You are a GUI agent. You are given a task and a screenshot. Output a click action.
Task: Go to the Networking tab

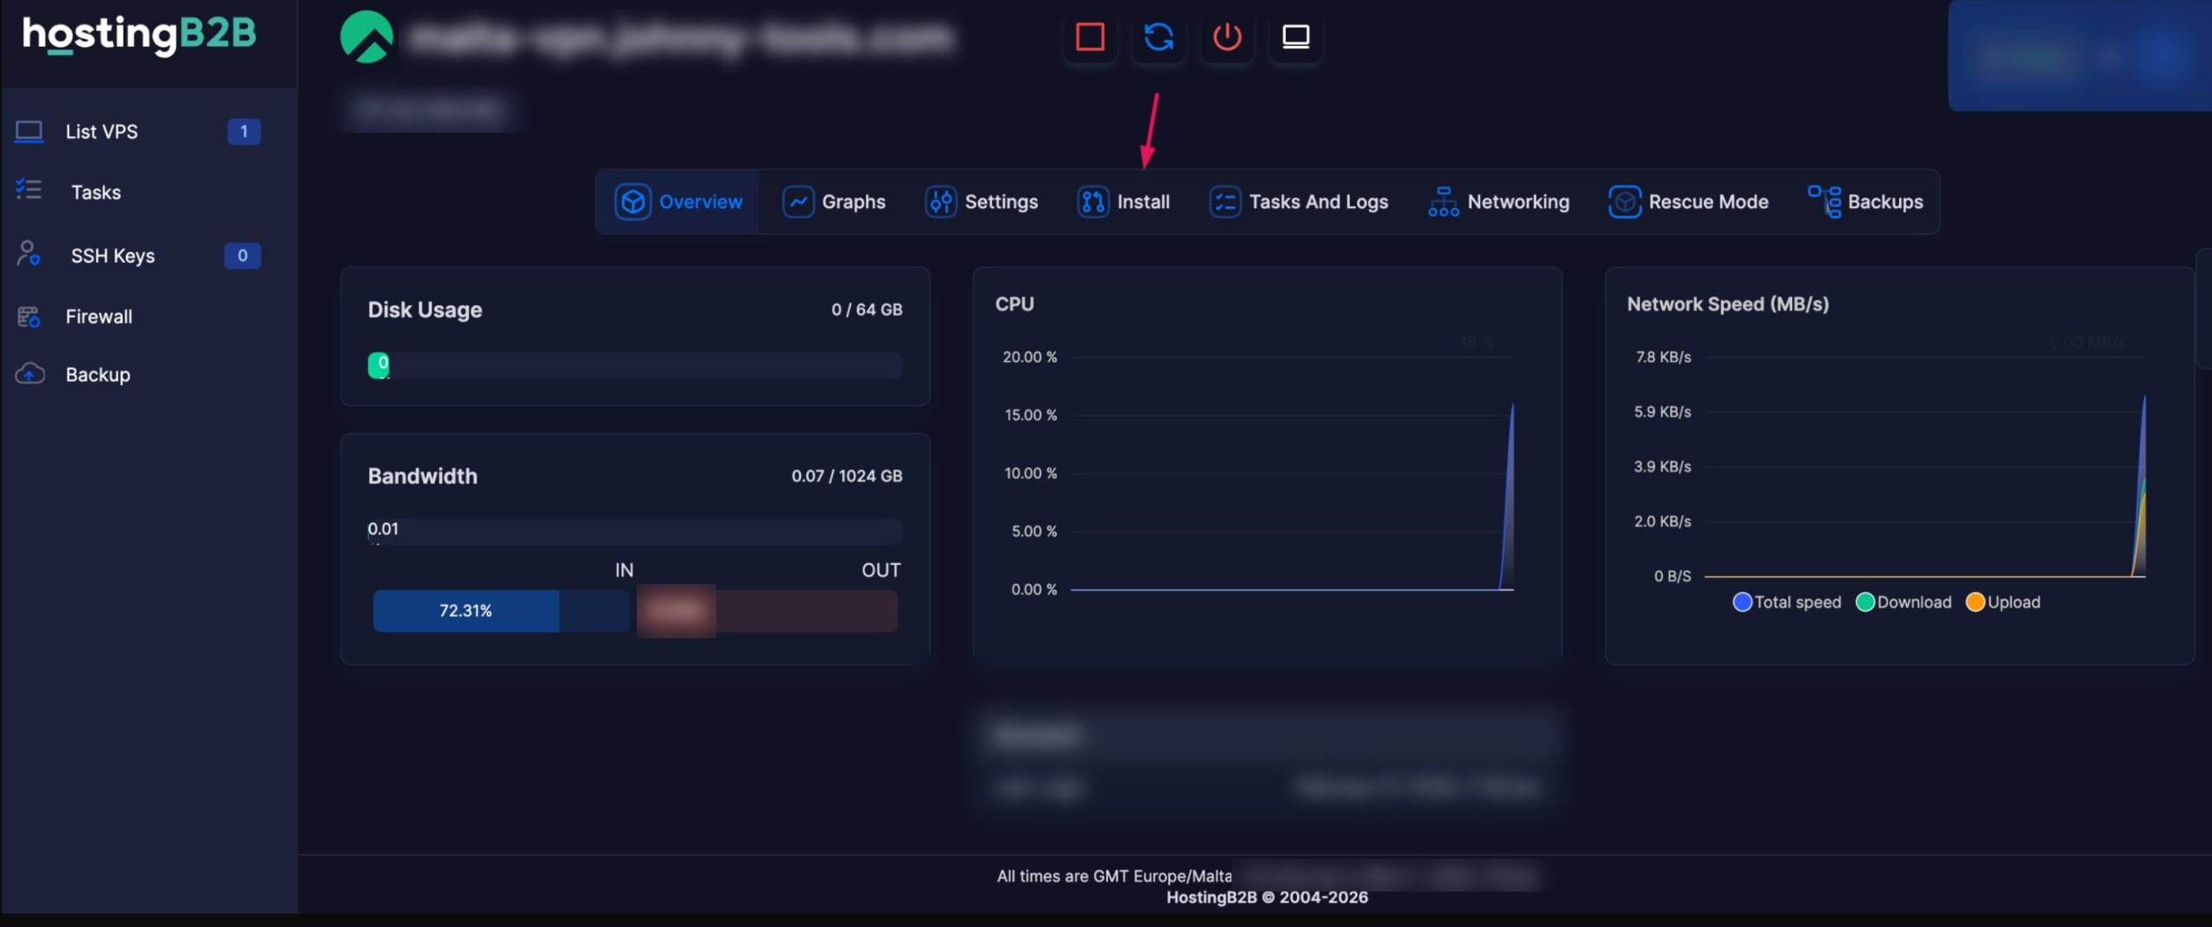1498,201
